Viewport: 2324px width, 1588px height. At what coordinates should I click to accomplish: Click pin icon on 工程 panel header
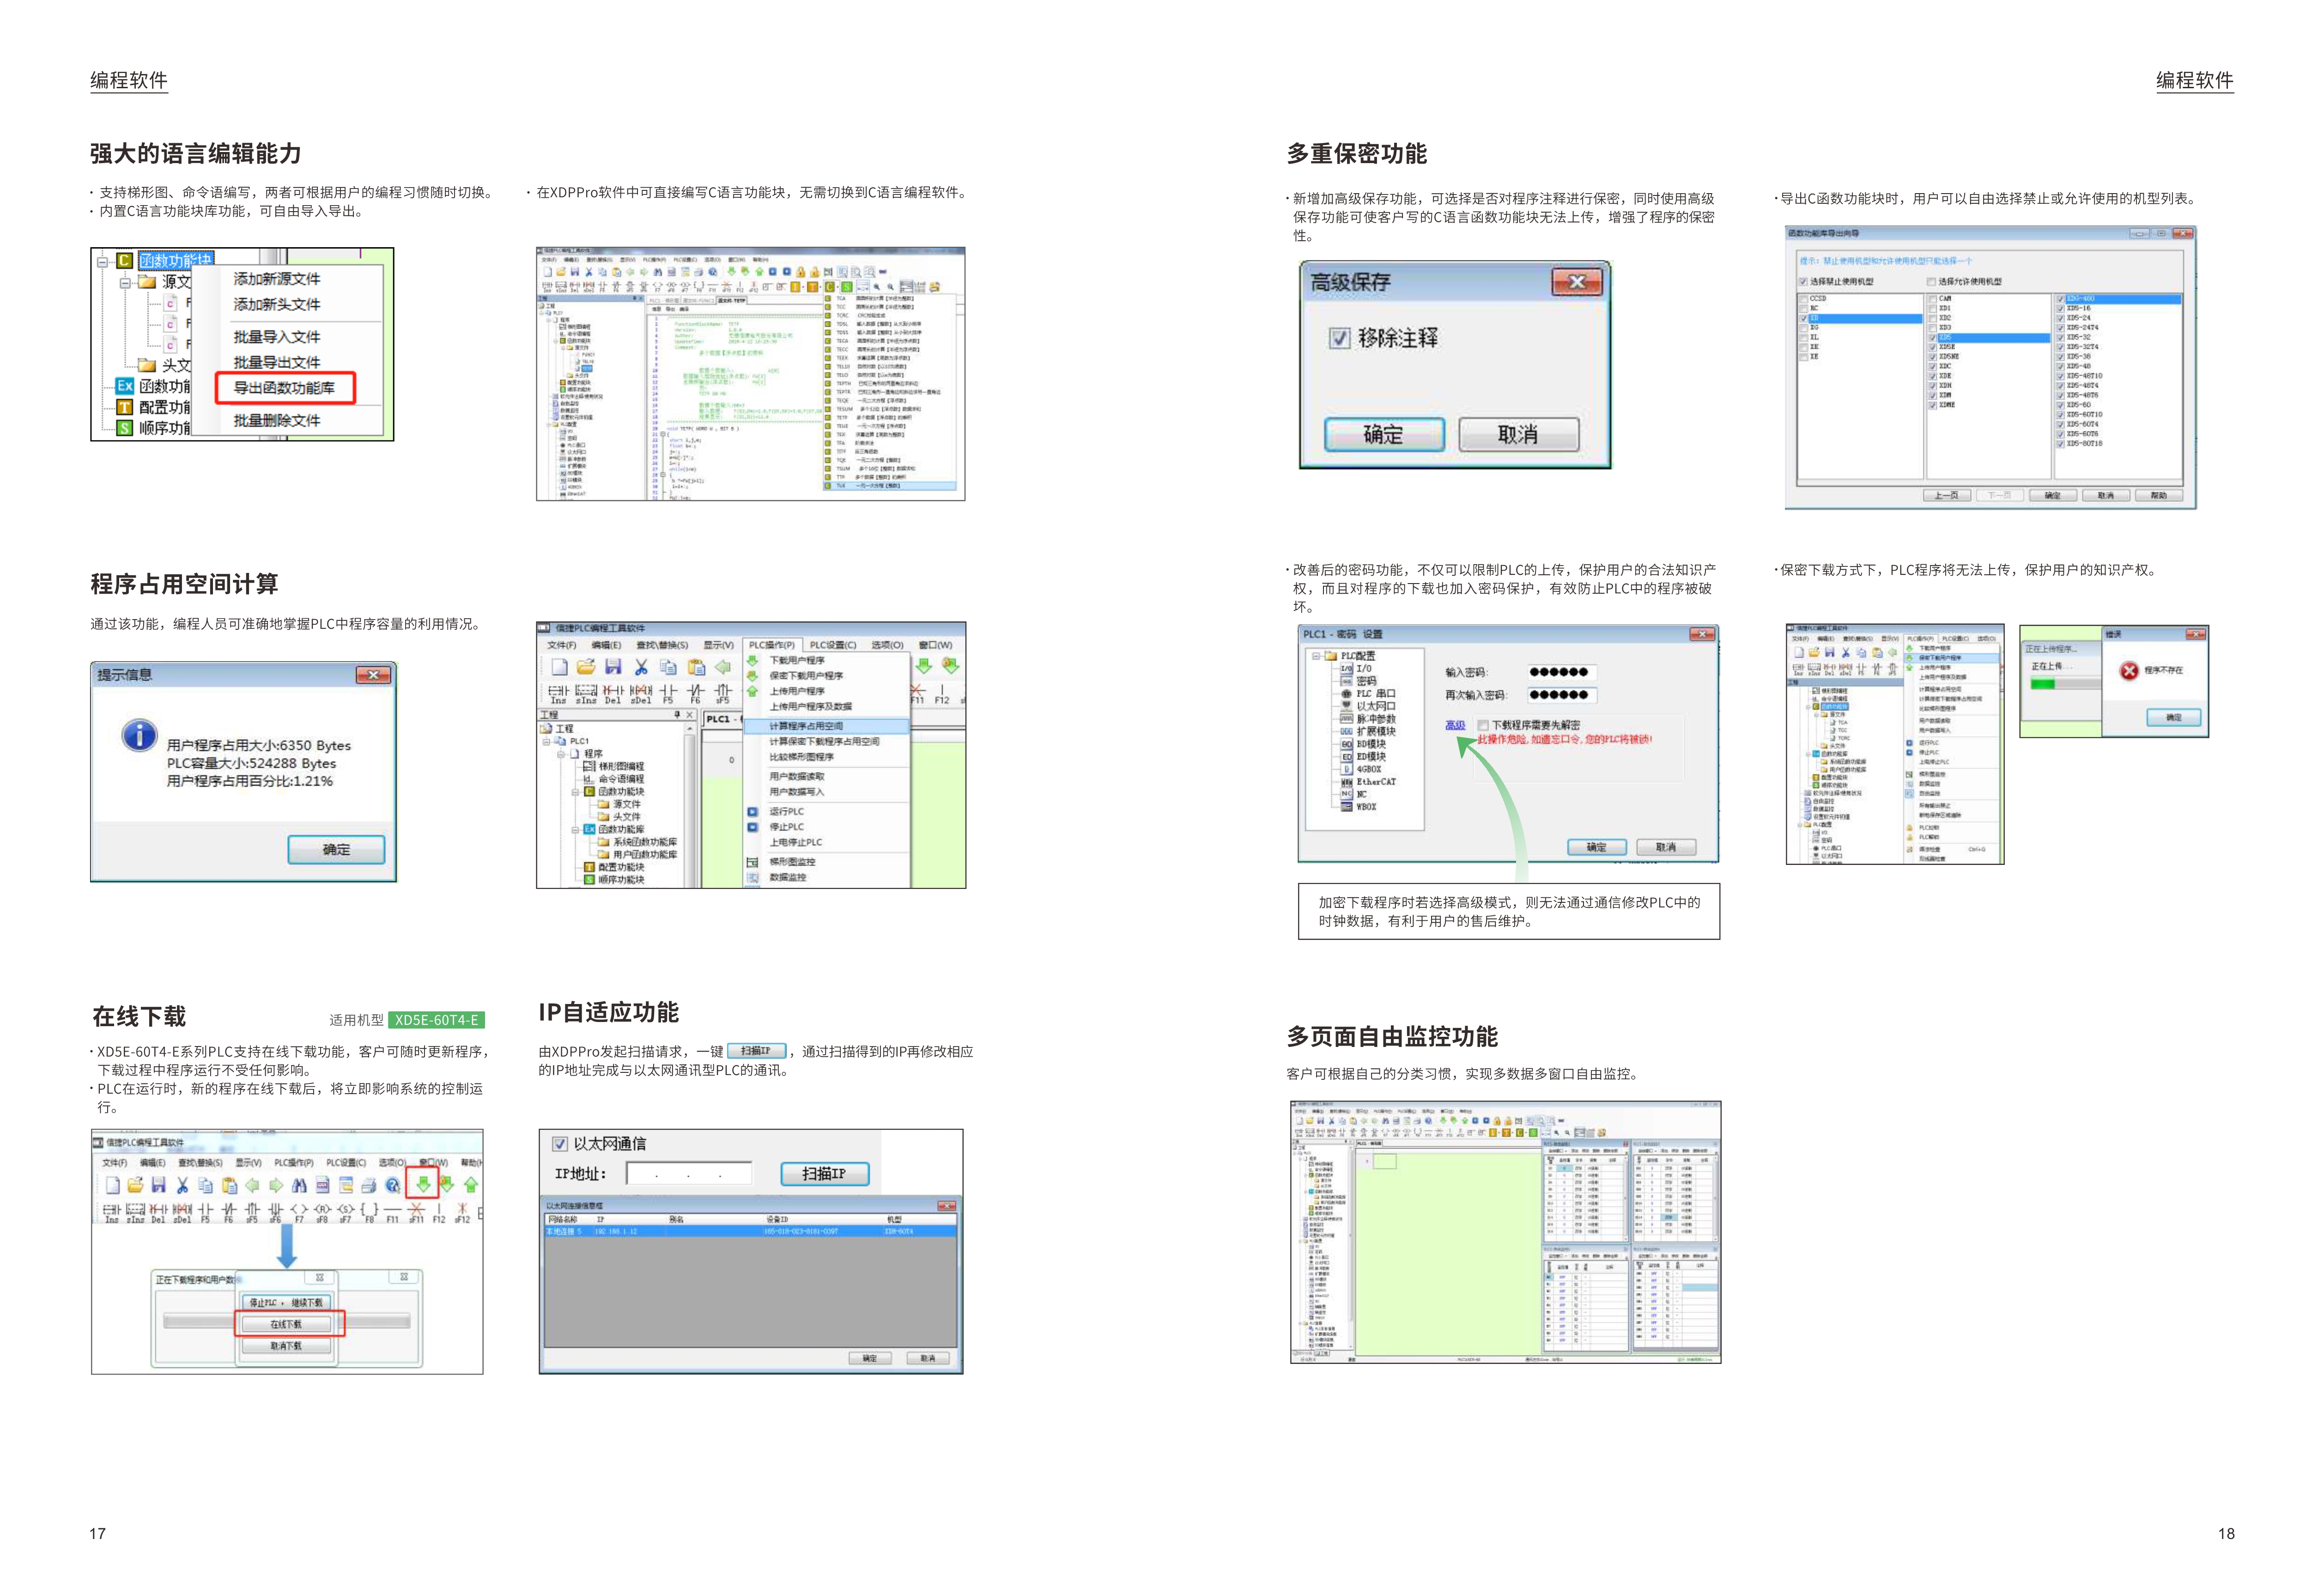[677, 715]
